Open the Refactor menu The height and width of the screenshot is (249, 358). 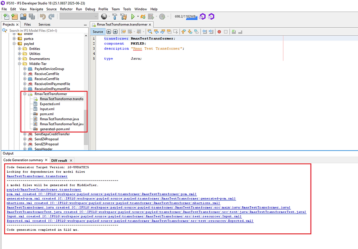[66, 9]
